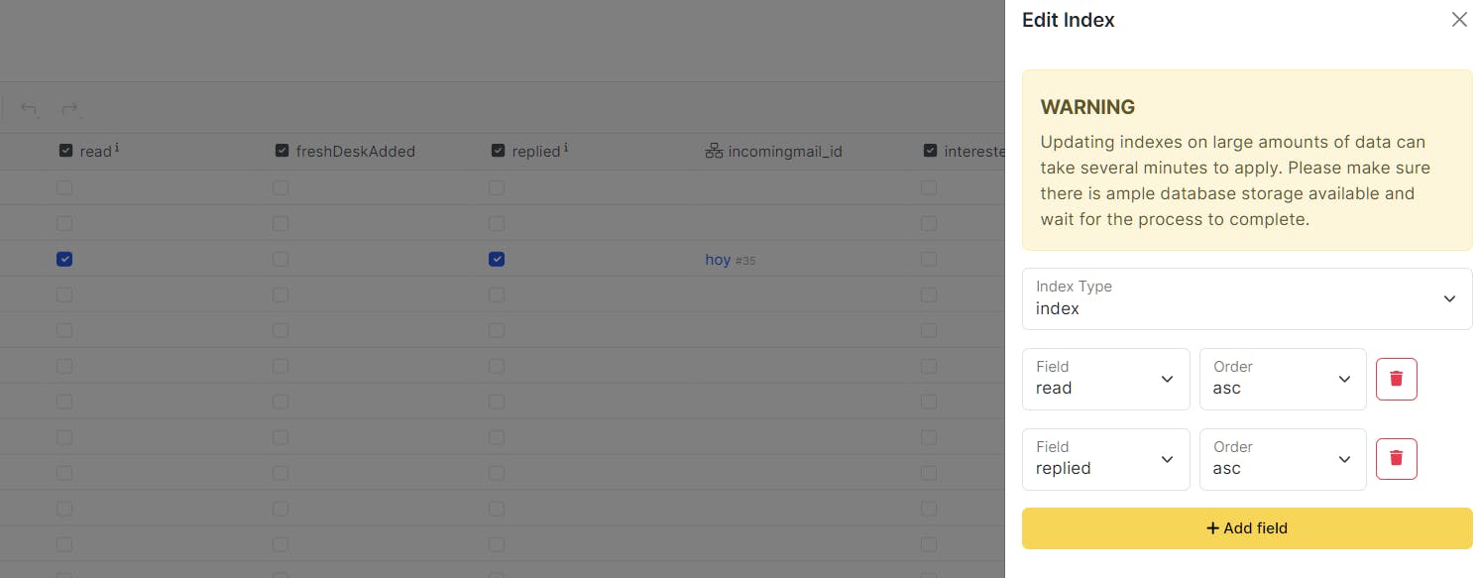This screenshot has height=578, width=1478.
Task: Close the Edit Index panel
Action: pos(1459,20)
